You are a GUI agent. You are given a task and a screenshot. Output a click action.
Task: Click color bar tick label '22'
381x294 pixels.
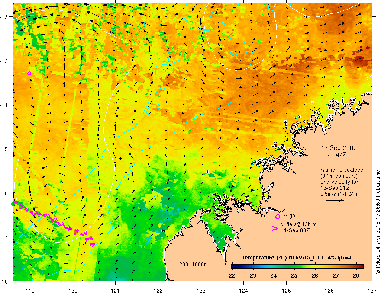pos(232,275)
